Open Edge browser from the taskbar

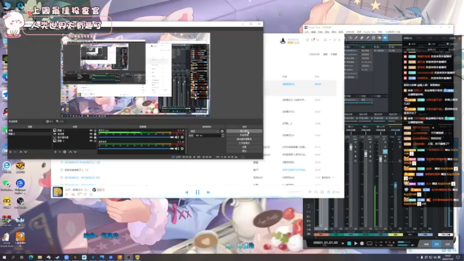31,258
